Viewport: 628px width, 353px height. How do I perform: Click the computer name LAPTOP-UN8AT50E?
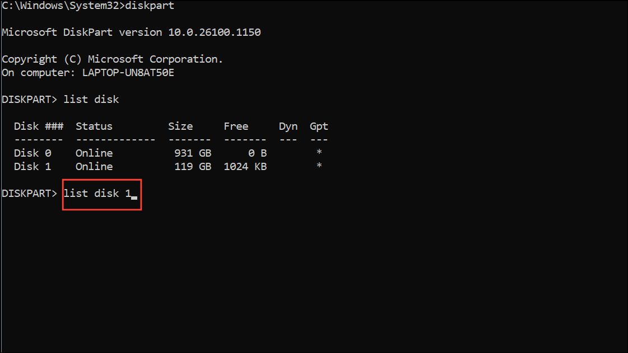(x=128, y=73)
